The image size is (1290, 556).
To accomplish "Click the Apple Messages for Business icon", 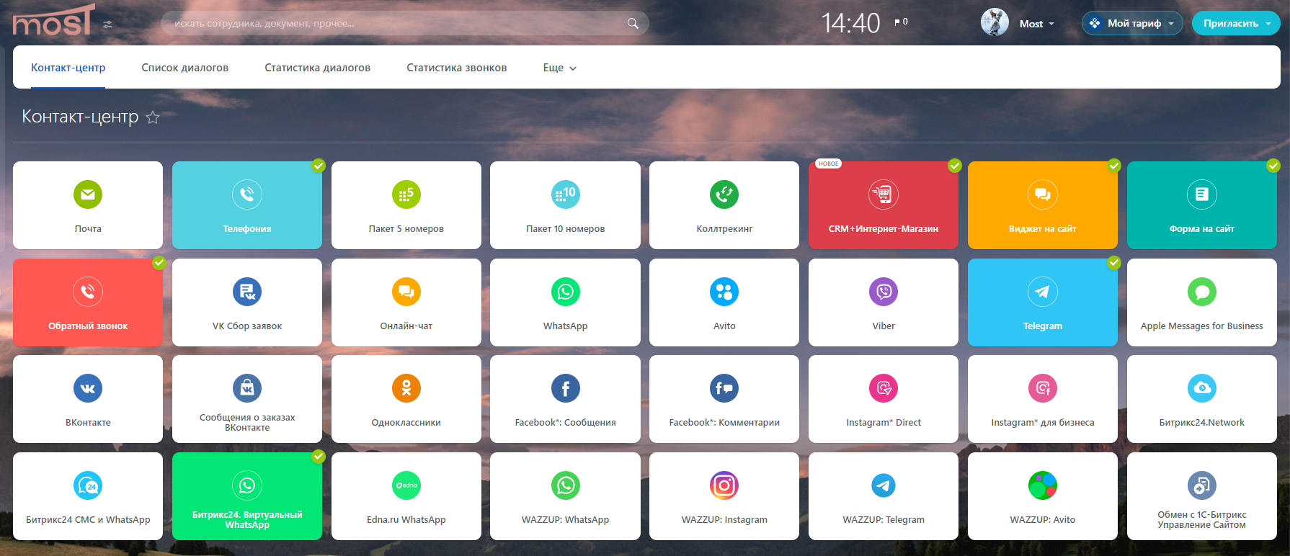I will pos(1201,292).
